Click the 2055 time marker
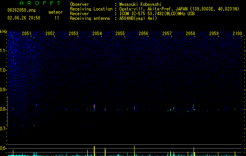The image size is (246, 156). coord(120,34)
